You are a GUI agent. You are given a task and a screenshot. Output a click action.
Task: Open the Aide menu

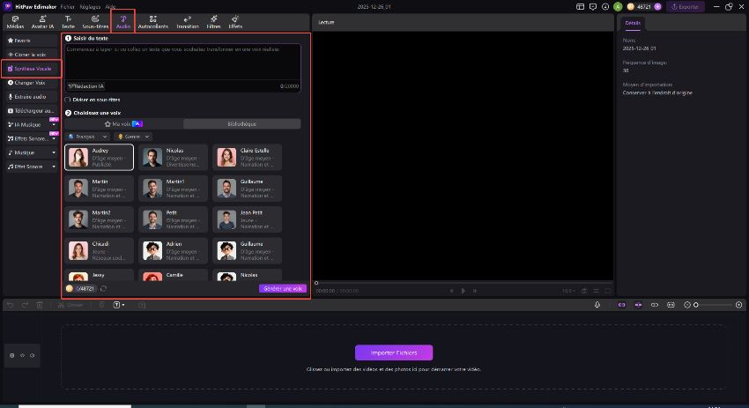click(110, 7)
